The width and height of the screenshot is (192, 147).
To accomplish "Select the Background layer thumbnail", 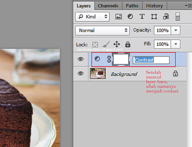I will tap(98, 73).
